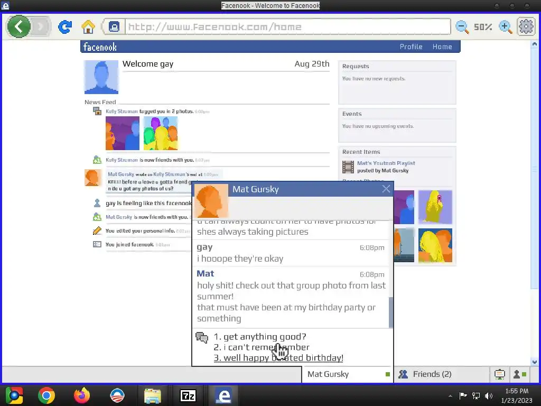Screen dimensions: 541x406
Task: Open the file manager folder in taskbar
Action: (153, 396)
